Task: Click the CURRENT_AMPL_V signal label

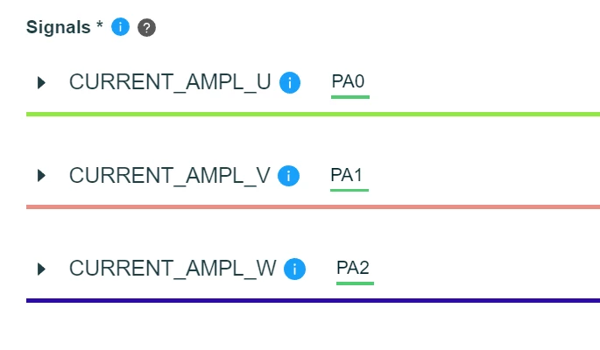Action: 170,175
